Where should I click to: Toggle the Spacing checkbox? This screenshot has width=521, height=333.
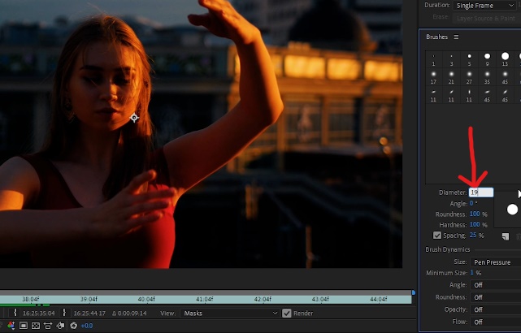point(437,236)
